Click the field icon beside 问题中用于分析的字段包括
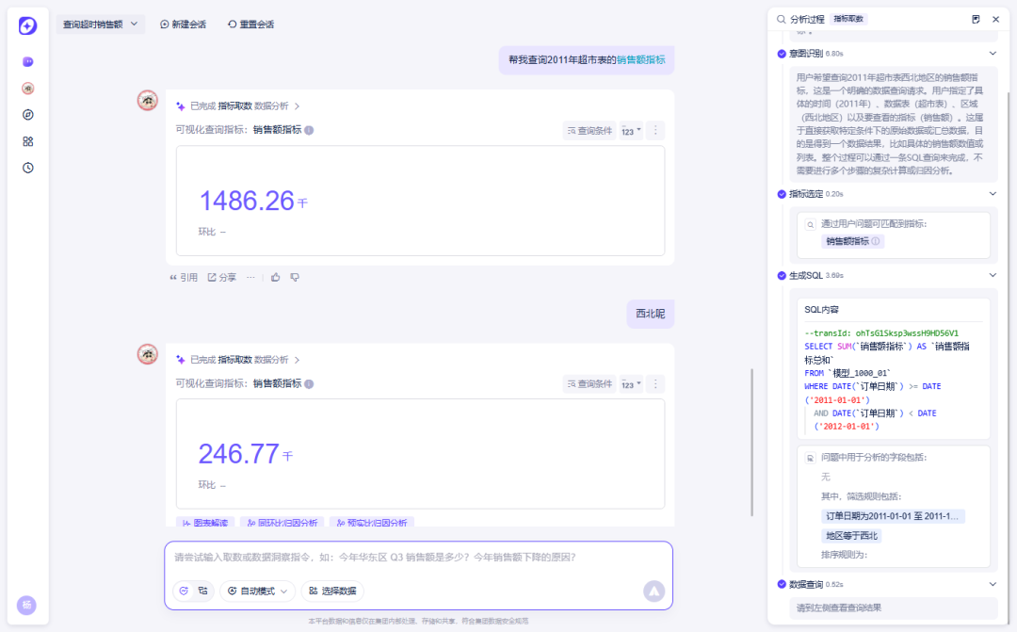This screenshot has height=632, width=1017. point(810,458)
